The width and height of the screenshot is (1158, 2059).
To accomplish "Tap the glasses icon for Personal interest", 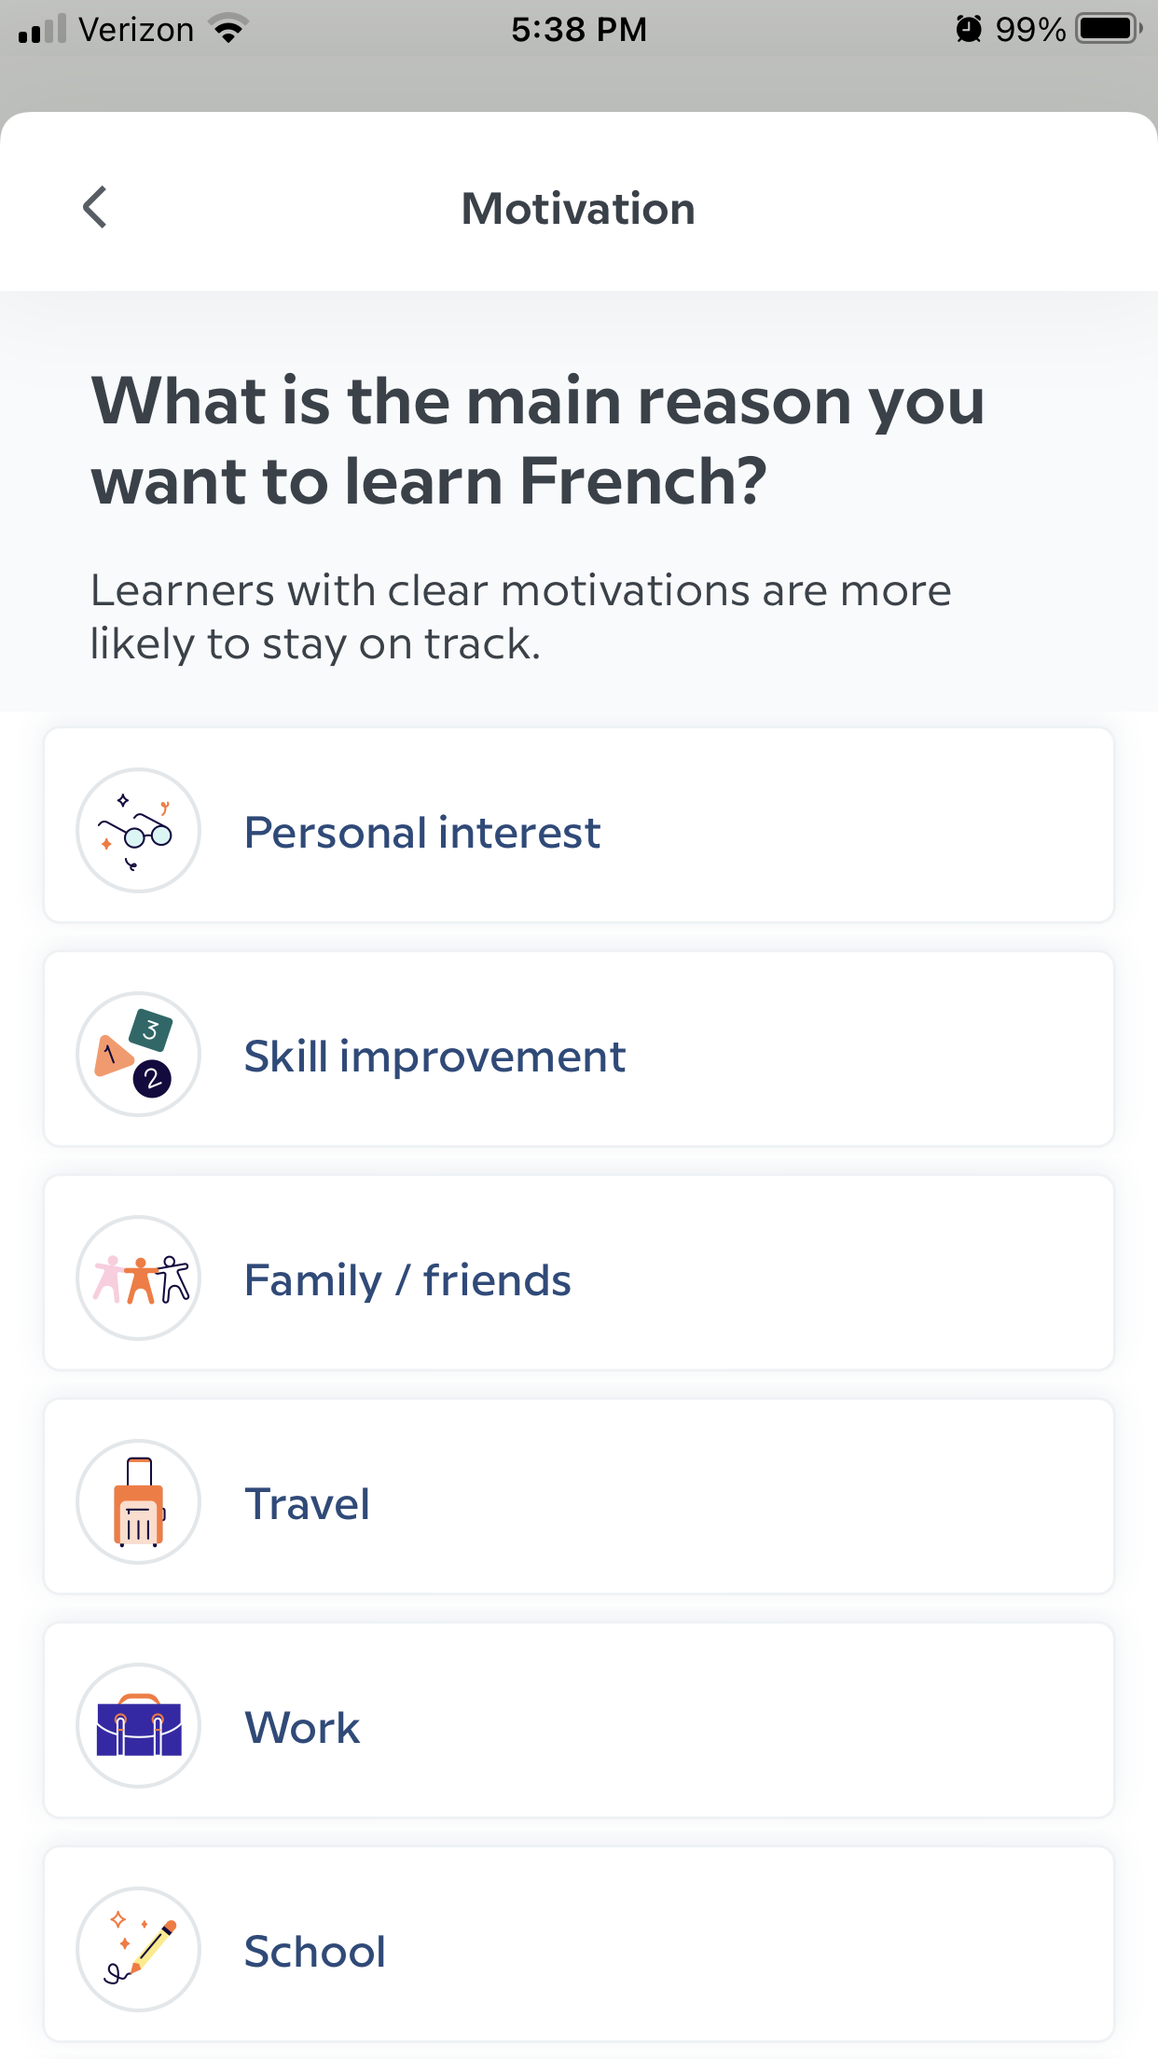I will (138, 830).
